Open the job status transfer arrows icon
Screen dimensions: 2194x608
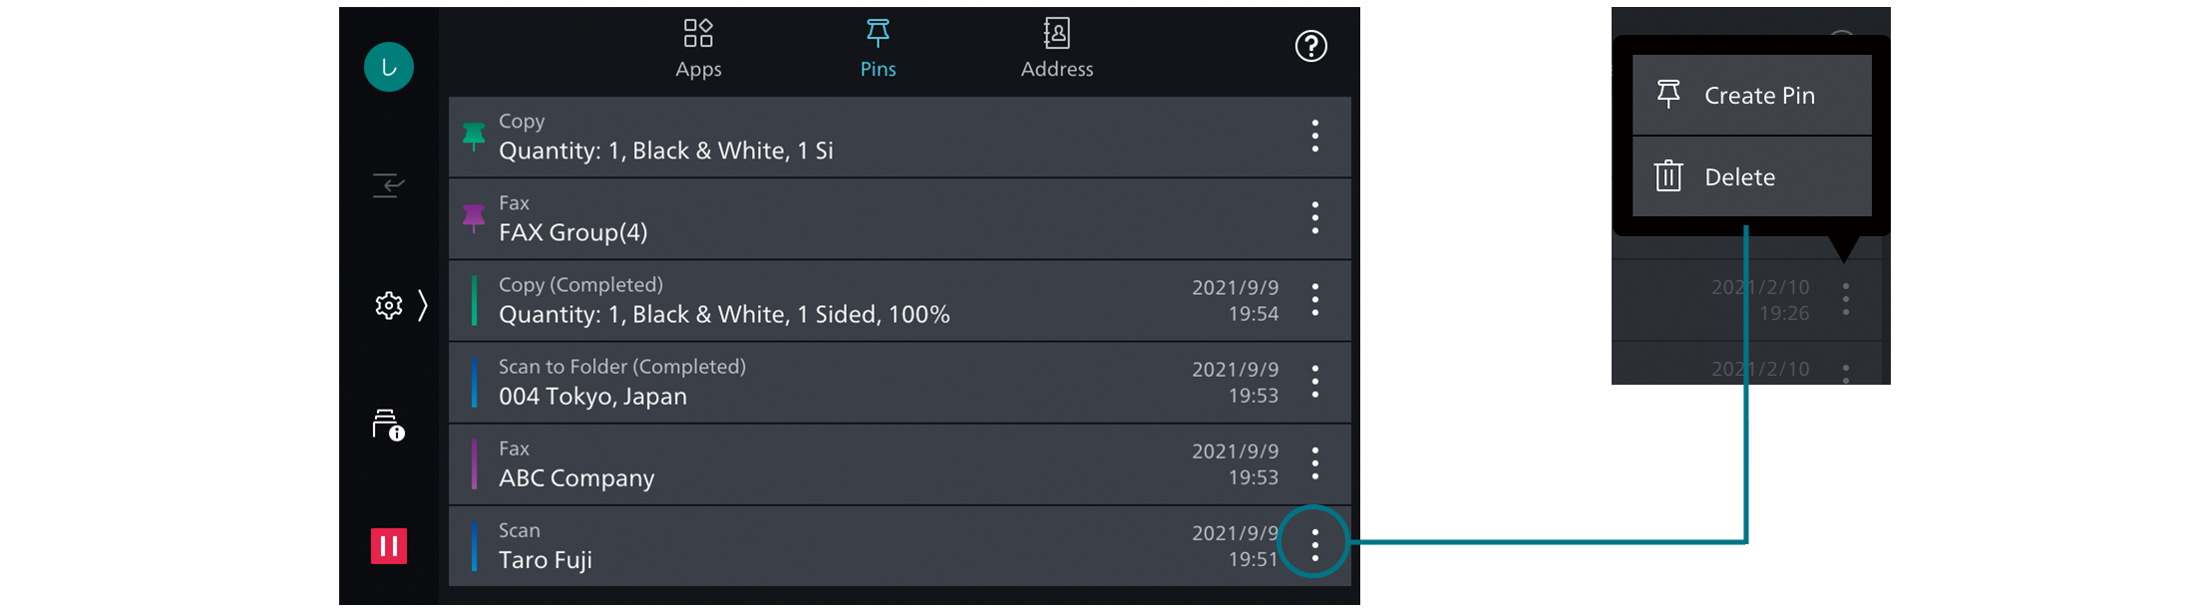pyautogui.click(x=389, y=185)
